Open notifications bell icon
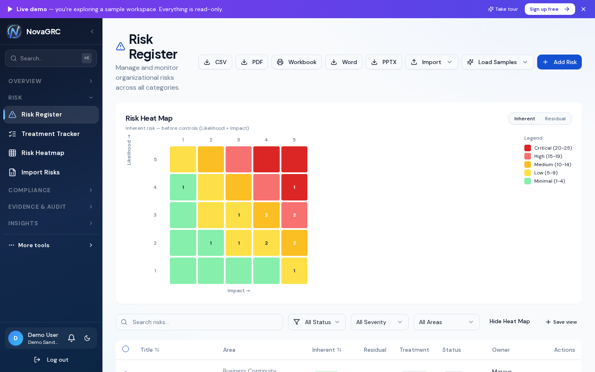The width and height of the screenshot is (595, 372). click(x=71, y=338)
